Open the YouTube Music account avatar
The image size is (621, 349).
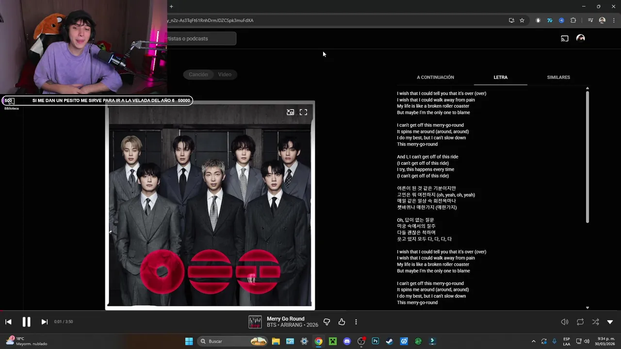pos(580,38)
